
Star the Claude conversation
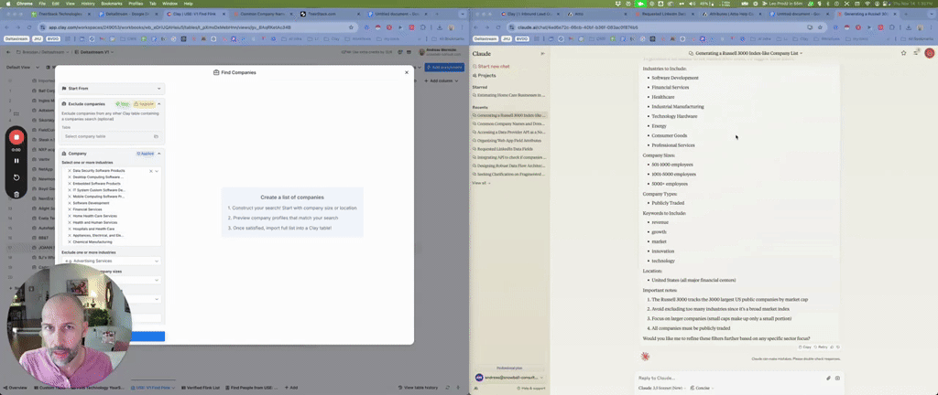coord(903,54)
